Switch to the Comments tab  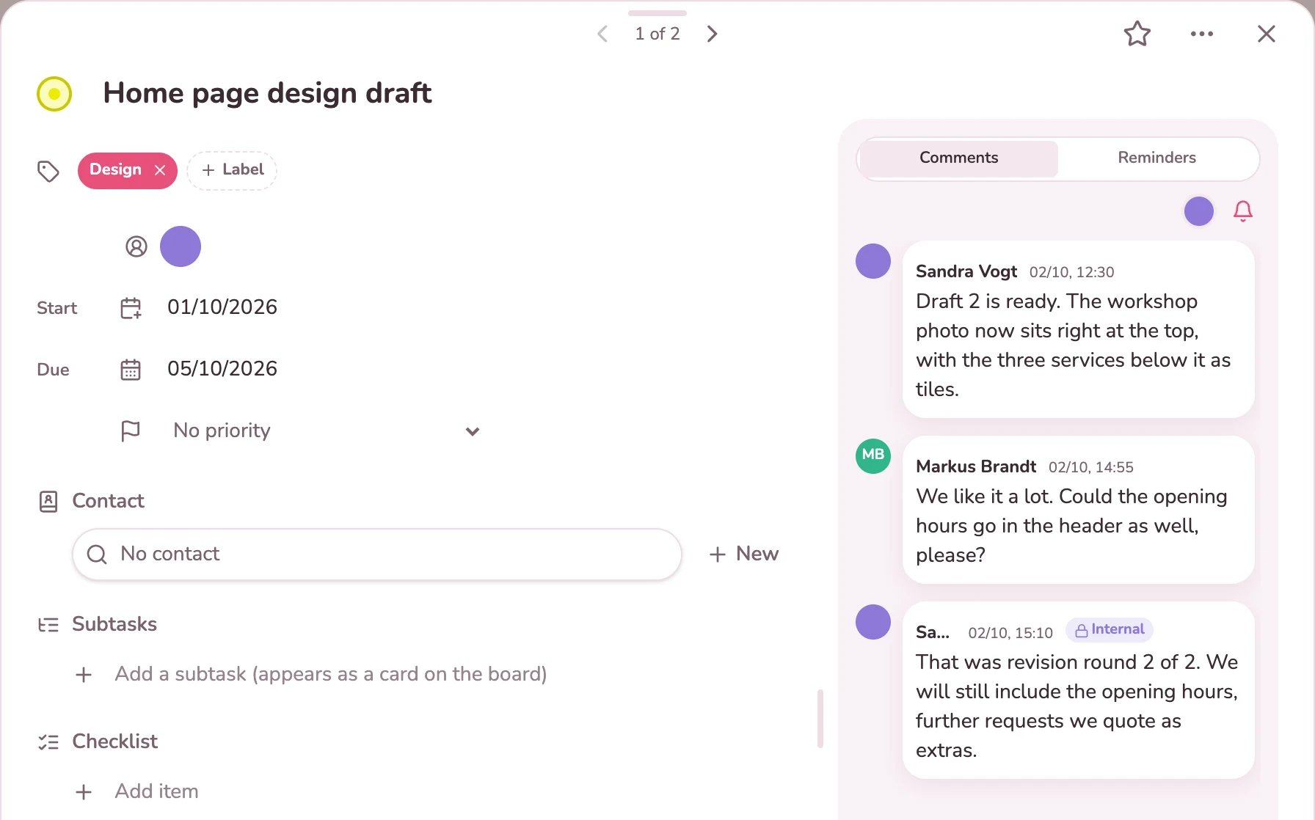click(959, 158)
